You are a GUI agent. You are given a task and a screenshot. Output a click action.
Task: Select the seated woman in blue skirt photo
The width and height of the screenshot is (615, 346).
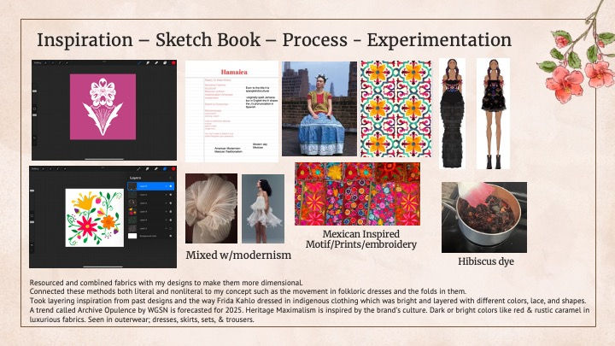coord(319,108)
